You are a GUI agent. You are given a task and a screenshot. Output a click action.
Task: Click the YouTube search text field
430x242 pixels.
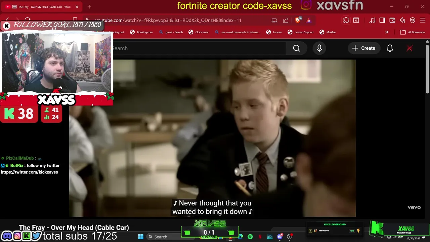[x=199, y=48]
